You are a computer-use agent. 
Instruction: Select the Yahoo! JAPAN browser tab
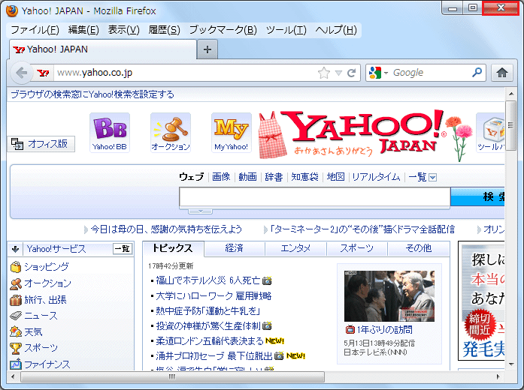(102, 49)
